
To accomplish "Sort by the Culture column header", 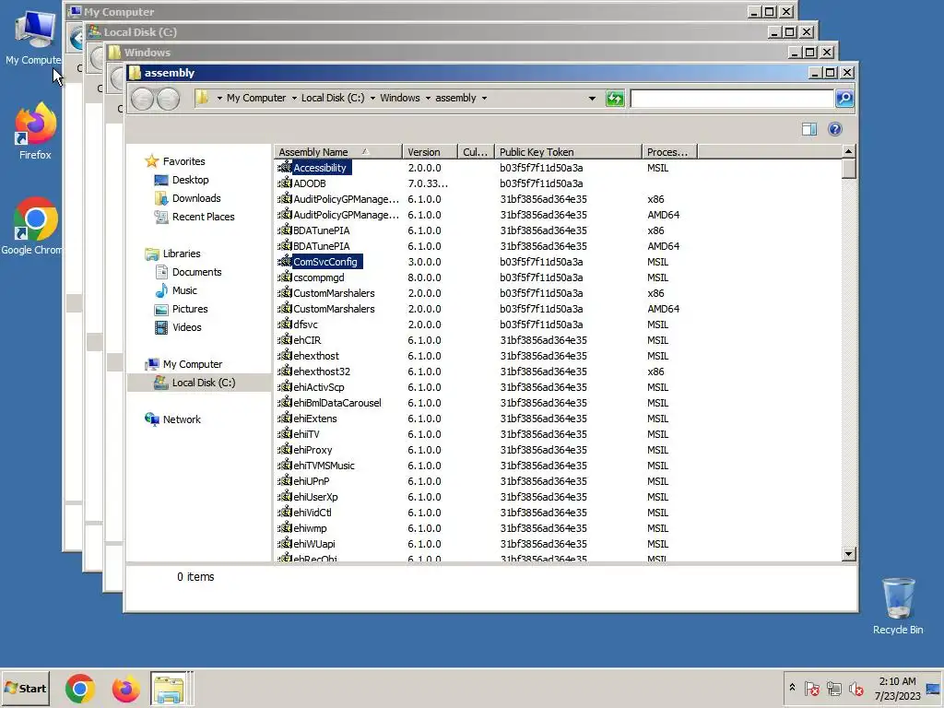I will (476, 152).
